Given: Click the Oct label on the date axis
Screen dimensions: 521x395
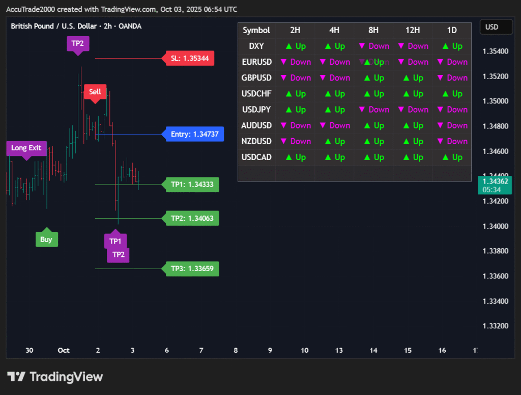Looking at the screenshot, I should (64, 350).
